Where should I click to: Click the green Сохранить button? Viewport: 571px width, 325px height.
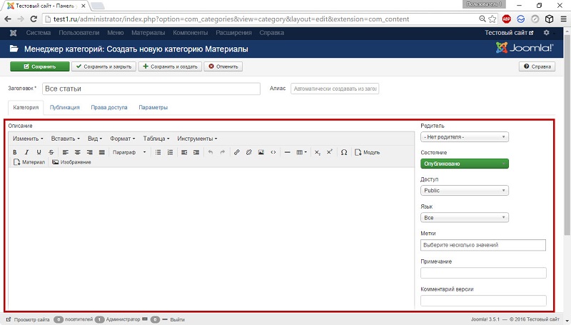coord(40,66)
